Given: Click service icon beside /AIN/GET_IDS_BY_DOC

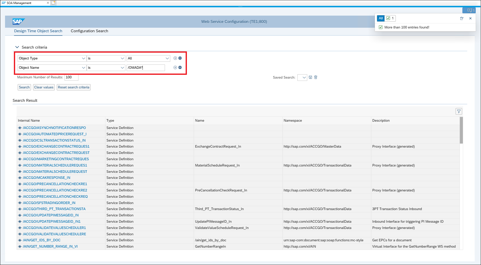Looking at the screenshot, I should point(20,240).
